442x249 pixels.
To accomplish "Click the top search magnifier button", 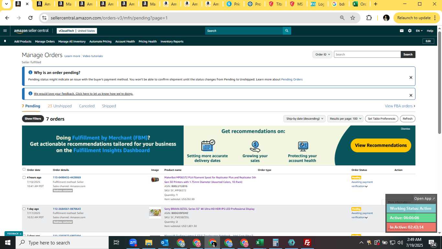I will (287, 31).
